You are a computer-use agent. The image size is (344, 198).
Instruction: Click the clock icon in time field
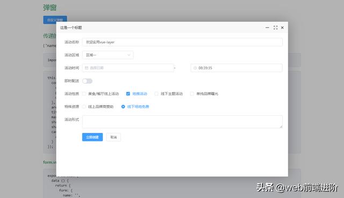(x=195, y=68)
